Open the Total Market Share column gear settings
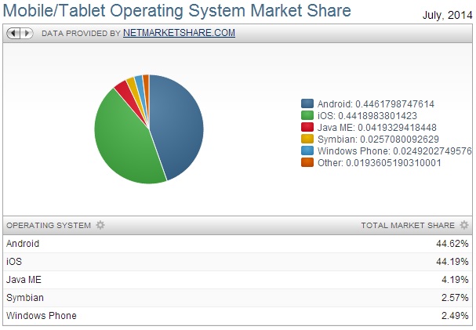 (x=463, y=225)
